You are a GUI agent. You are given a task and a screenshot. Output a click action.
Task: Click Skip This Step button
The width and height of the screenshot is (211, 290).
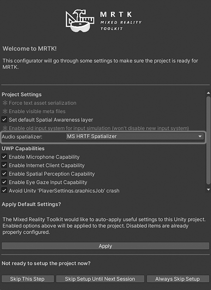pos(28,279)
